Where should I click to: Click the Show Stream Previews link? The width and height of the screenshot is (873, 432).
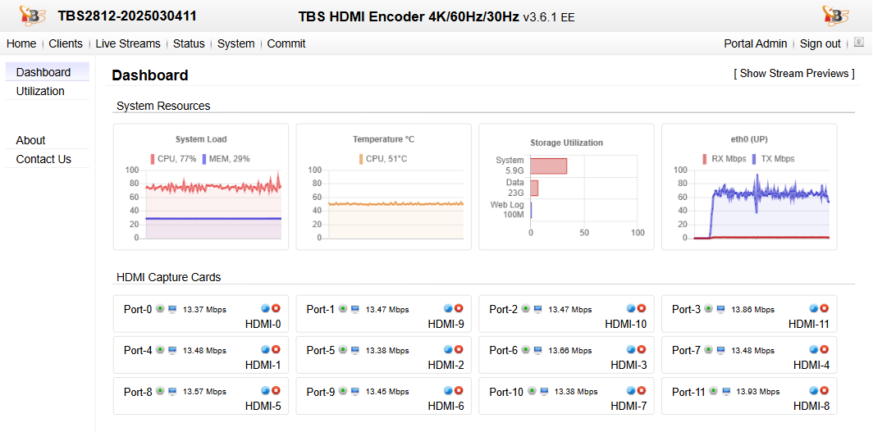click(x=793, y=73)
